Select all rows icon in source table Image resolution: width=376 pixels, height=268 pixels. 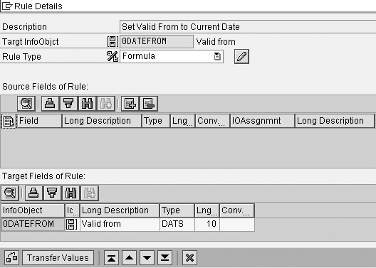pyautogui.click(x=9, y=121)
